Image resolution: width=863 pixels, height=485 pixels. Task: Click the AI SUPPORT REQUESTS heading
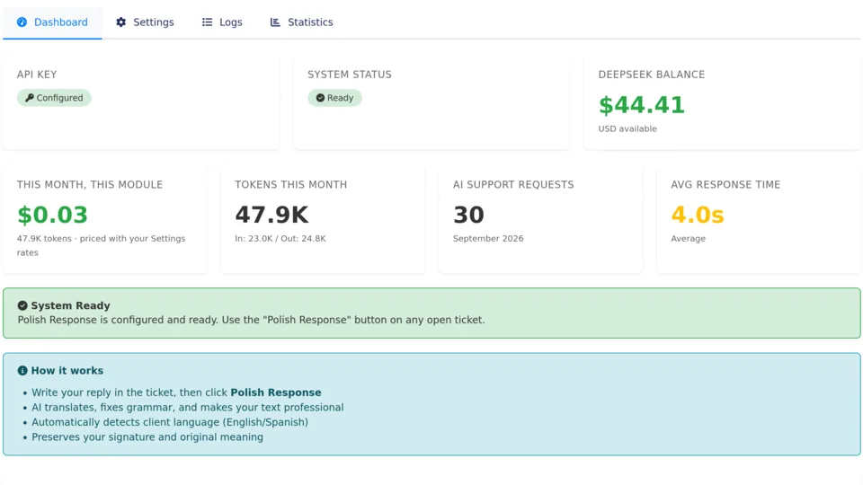click(513, 185)
